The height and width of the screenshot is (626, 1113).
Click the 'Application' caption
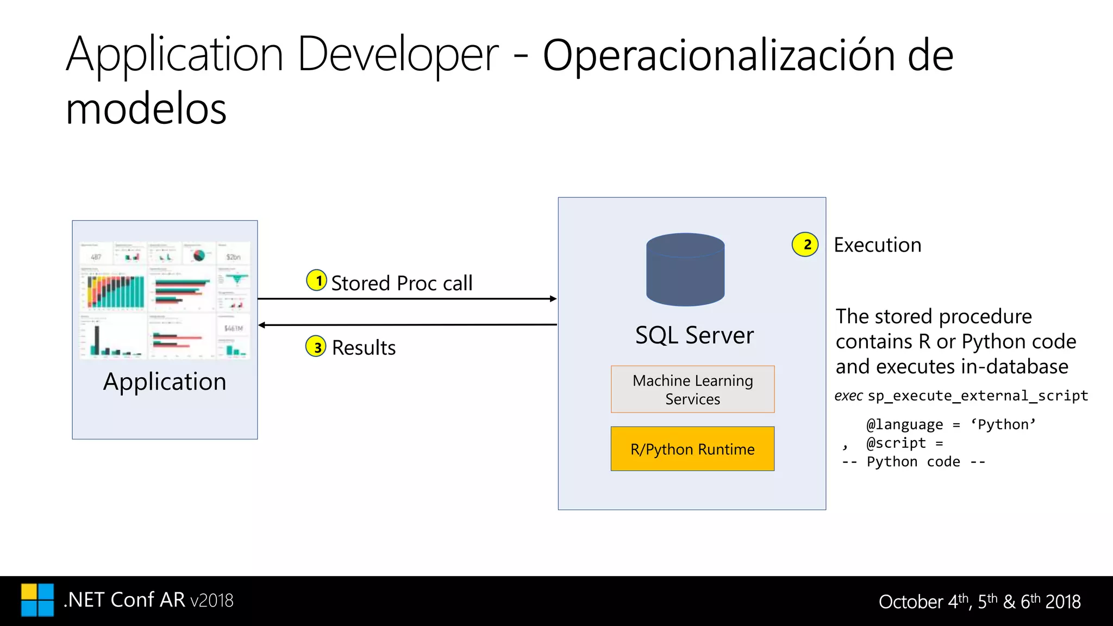[165, 381]
